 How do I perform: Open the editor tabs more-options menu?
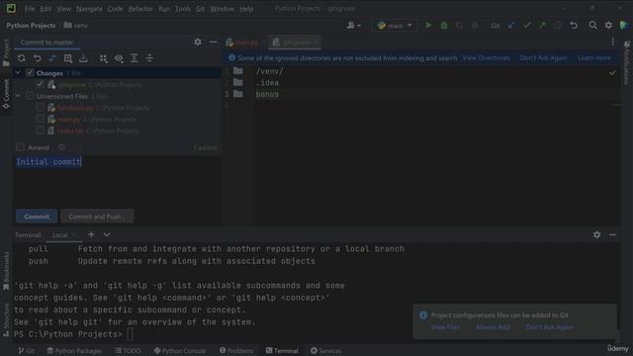[x=613, y=42]
